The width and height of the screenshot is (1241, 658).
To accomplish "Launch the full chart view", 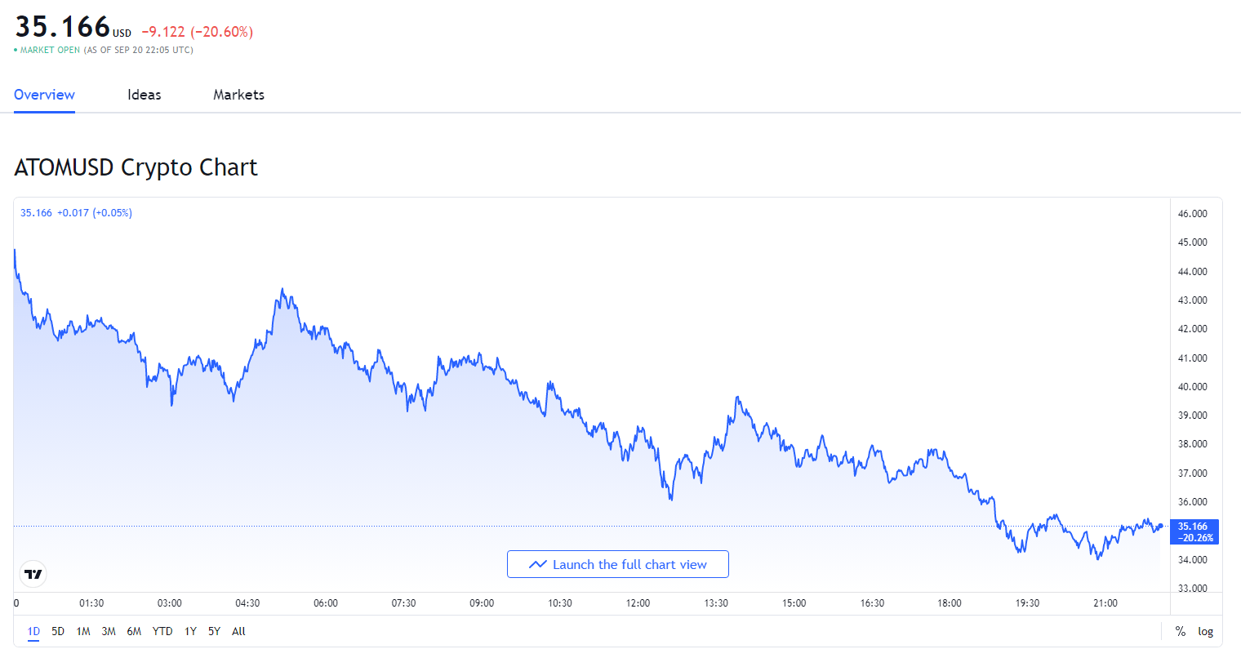I will [618, 563].
